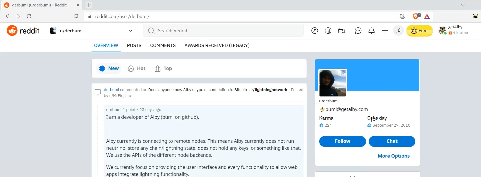Image resolution: width=481 pixels, height=177 pixels.
Task: Visit r/lightningnetwork subreddit link
Action: 269,90
